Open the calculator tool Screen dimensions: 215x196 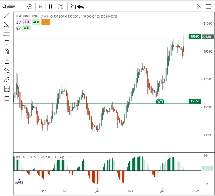point(7,89)
